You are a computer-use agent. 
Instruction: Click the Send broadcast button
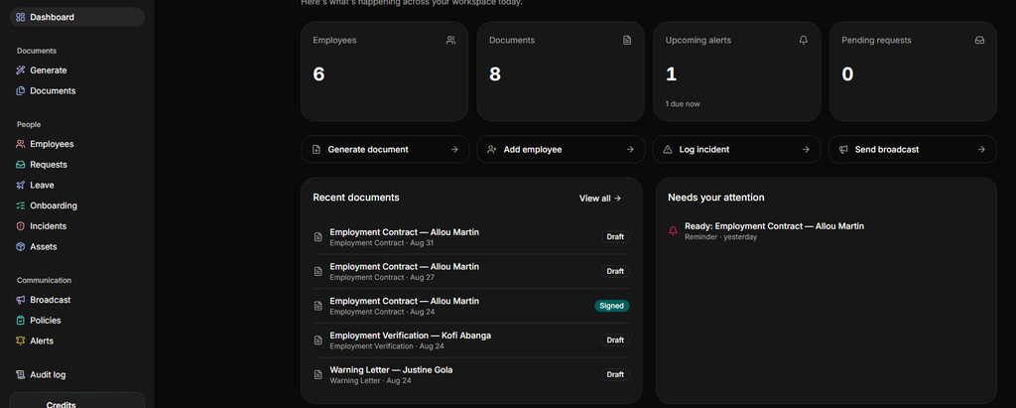(x=913, y=150)
